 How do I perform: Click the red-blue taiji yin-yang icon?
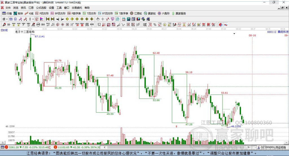point(221,25)
